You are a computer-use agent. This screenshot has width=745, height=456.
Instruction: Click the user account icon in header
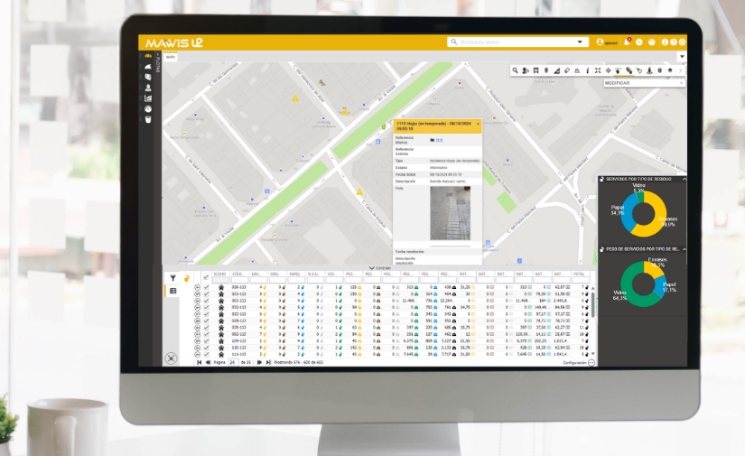[x=600, y=42]
